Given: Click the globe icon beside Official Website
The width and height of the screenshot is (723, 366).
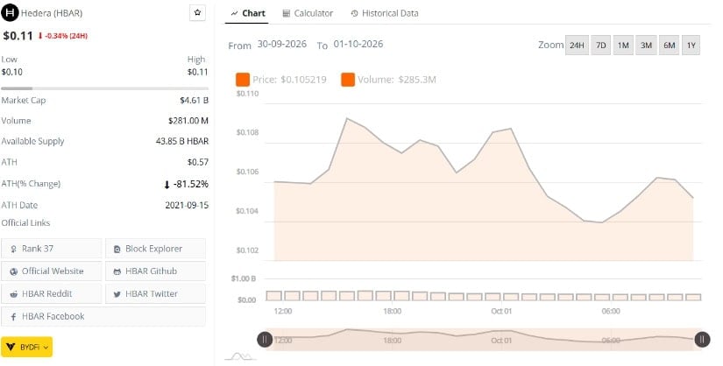Looking at the screenshot, I should click(13, 271).
